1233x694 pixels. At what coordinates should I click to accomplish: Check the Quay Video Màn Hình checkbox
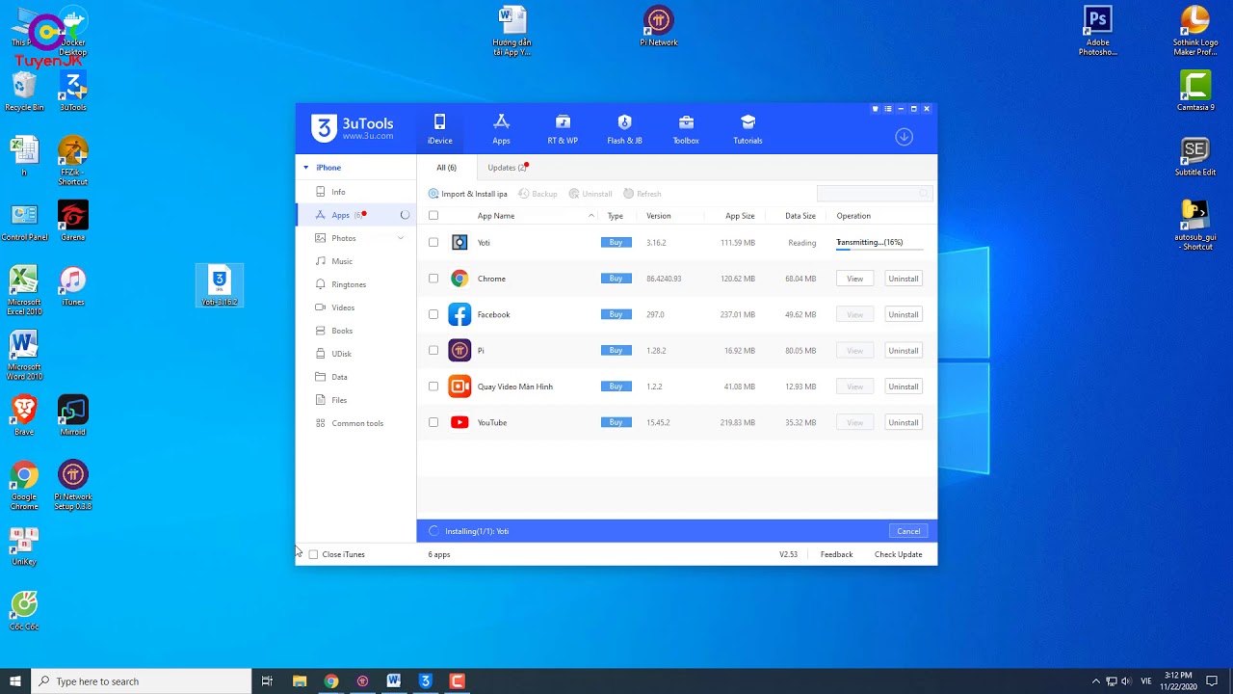[433, 387]
